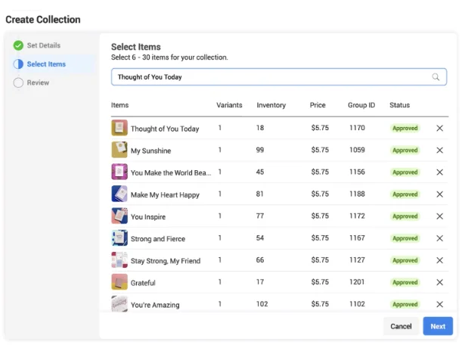The height and width of the screenshot is (351, 465).
Task: Remove Stay Strong, My Friend item
Action: pos(439,260)
